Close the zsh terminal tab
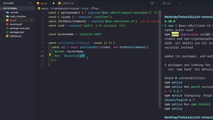This screenshot has width=213, height=120. pyautogui.click(x=180, y=3)
